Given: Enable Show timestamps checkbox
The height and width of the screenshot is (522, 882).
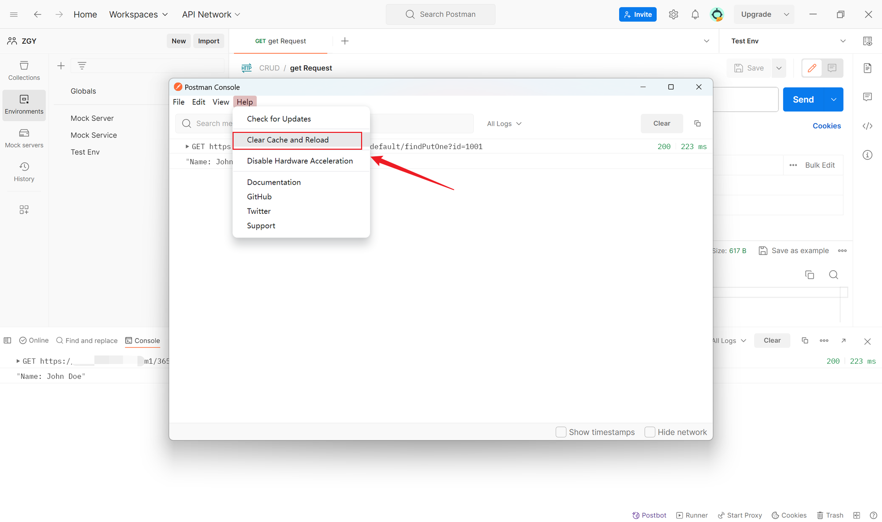Looking at the screenshot, I should tap(561, 432).
